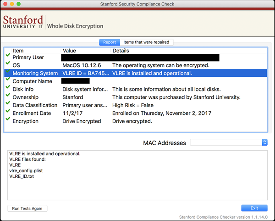This screenshot has height=221, width=275.
Task: Open the MAC Addresses dropdown
Action: 229,143
